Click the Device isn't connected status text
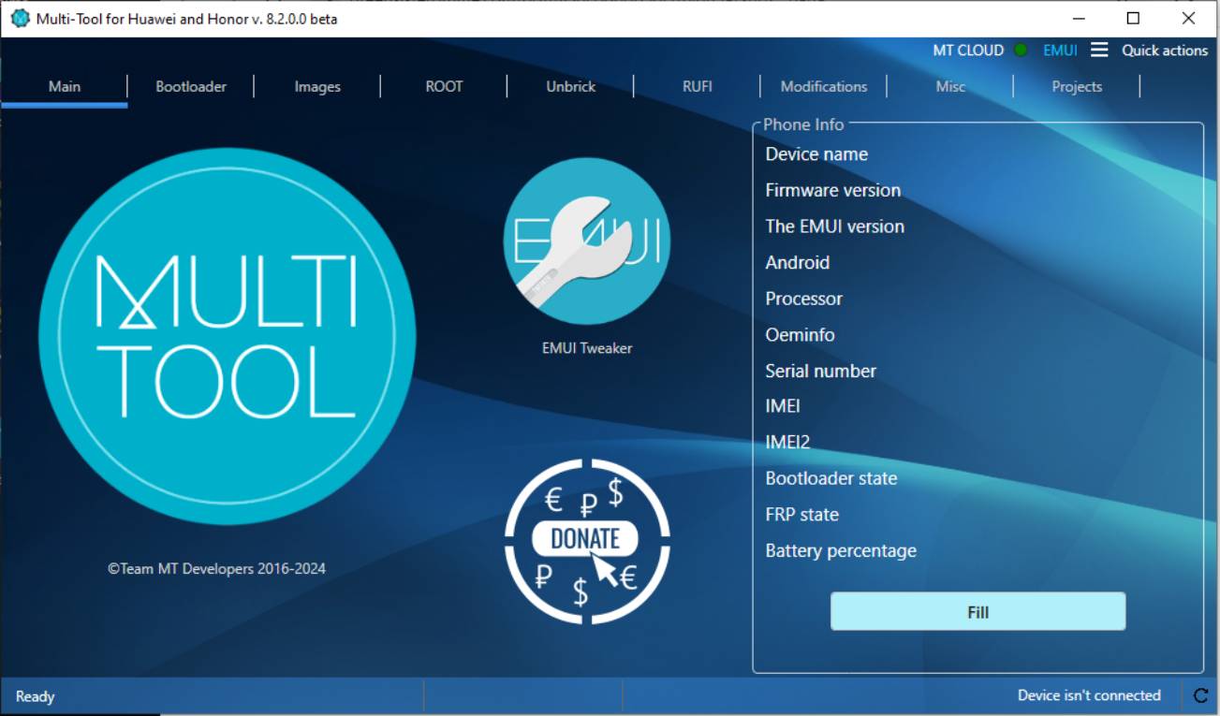This screenshot has width=1220, height=716. tap(1089, 695)
